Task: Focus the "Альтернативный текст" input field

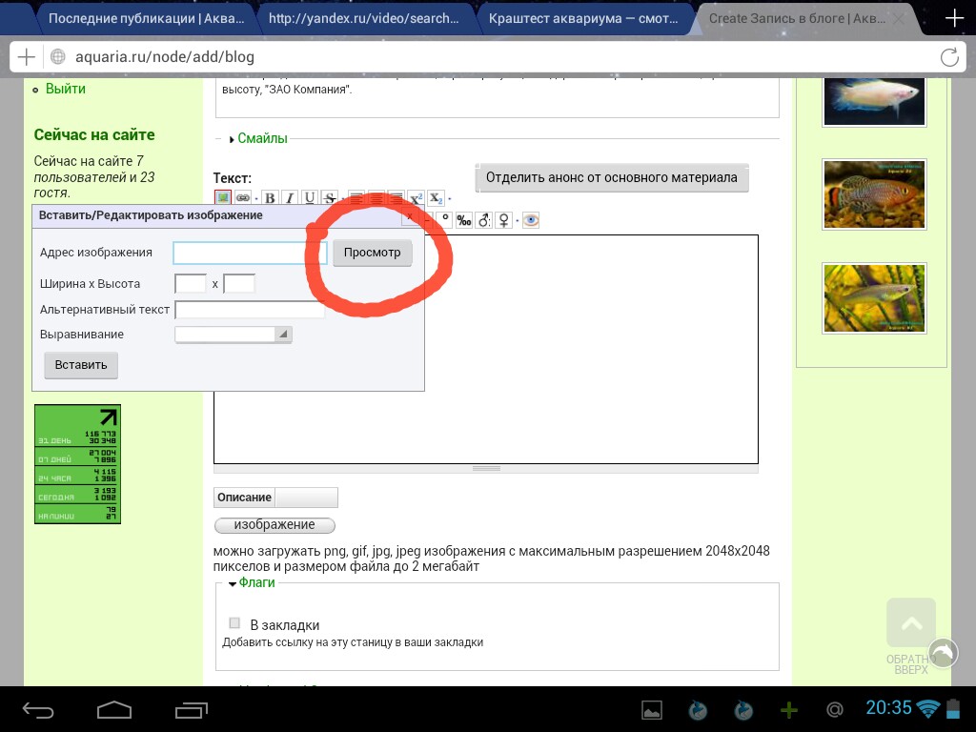Action: coord(251,310)
